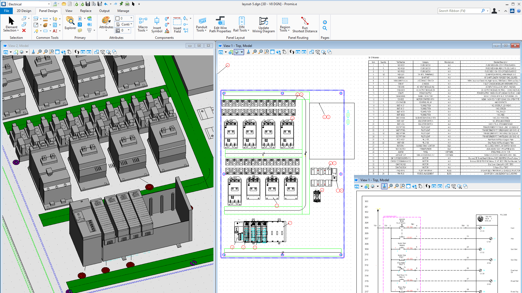Click the Update Wiring Diagram icon
The height and width of the screenshot is (293, 522).
(x=263, y=21)
